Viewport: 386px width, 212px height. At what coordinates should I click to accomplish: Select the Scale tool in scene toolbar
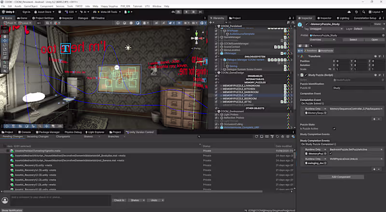[x=5, y=49]
